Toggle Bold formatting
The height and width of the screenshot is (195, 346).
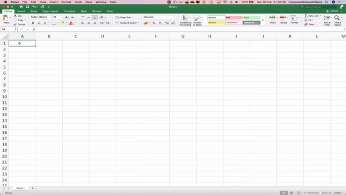pyautogui.click(x=33, y=23)
